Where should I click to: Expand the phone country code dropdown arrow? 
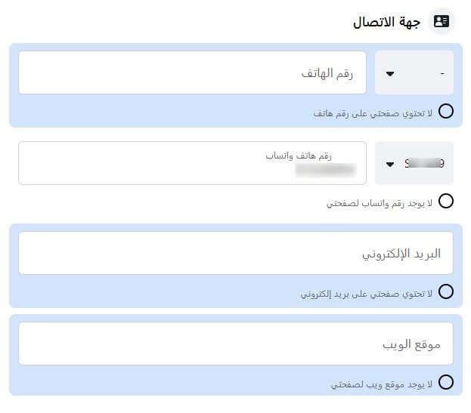390,73
